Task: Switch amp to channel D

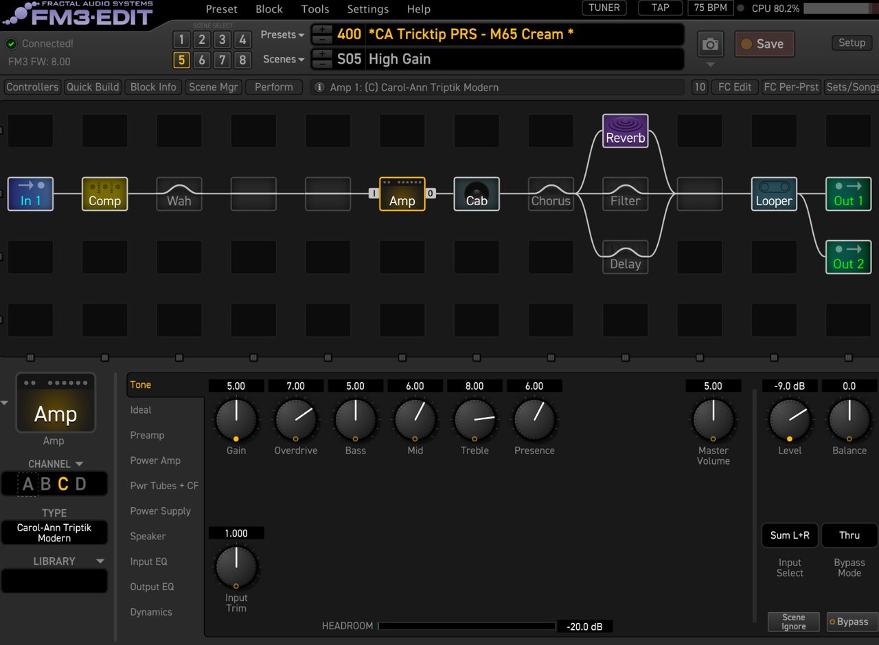Action: (80, 484)
